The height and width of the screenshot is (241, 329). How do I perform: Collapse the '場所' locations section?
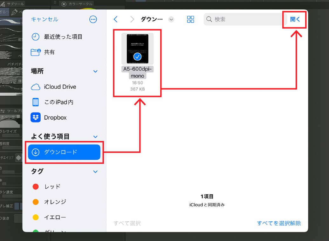(x=95, y=71)
